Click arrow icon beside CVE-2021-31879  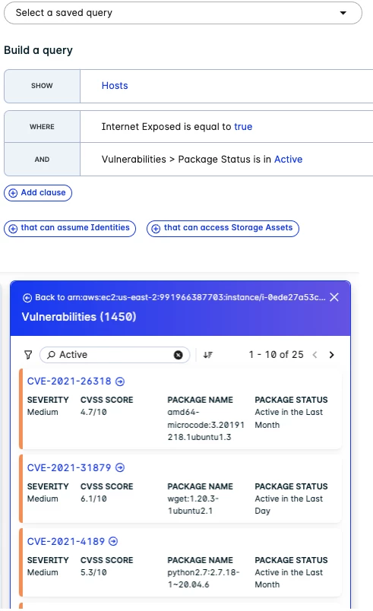coord(120,467)
